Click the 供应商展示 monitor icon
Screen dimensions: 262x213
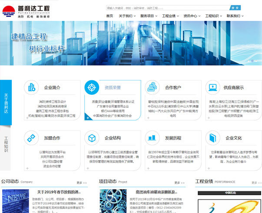(212, 87)
